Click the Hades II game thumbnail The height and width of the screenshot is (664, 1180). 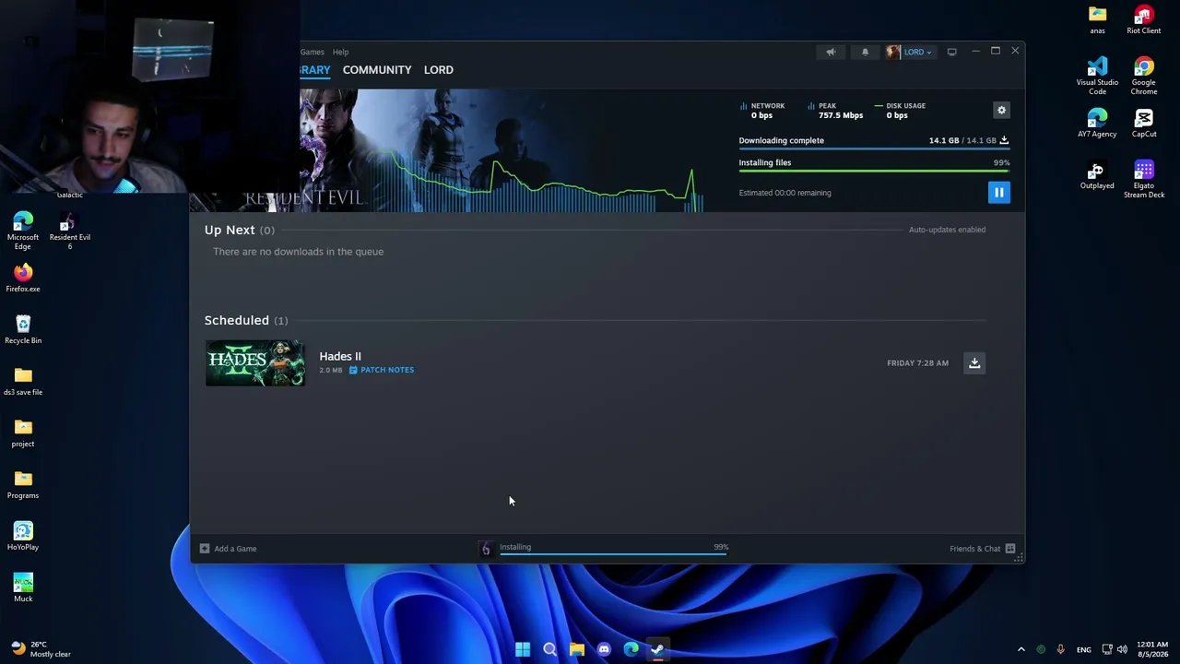pos(255,362)
